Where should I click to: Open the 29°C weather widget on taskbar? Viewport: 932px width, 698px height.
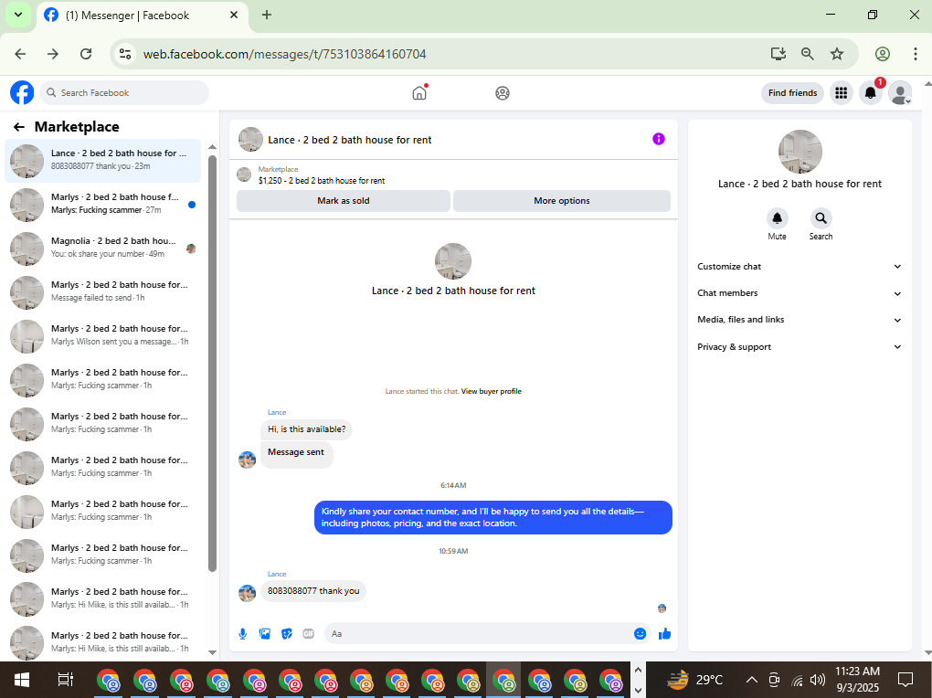(x=694, y=680)
